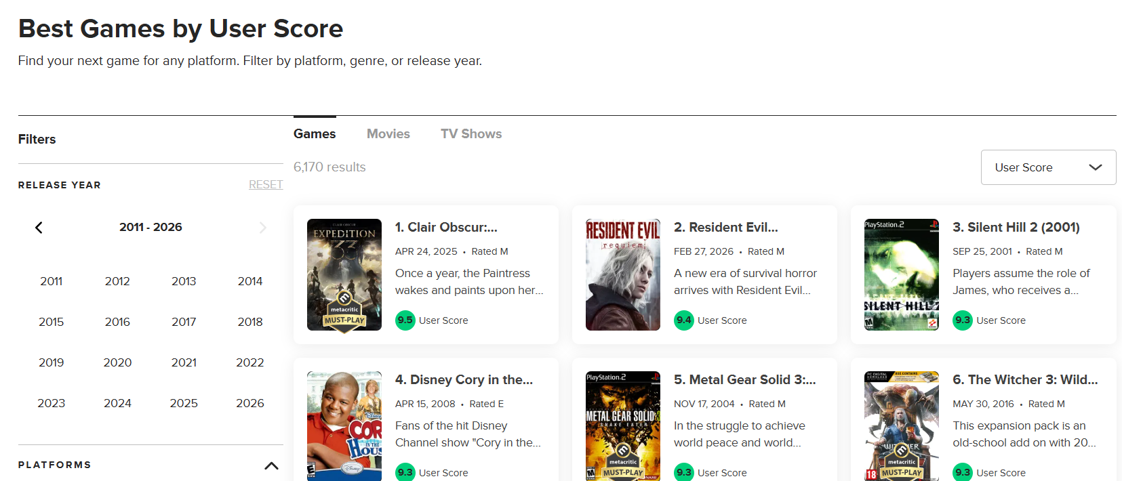The width and height of the screenshot is (1122, 481).
Task: Open the '6. The Witcher 3: Wild...' title
Action: click(1025, 380)
